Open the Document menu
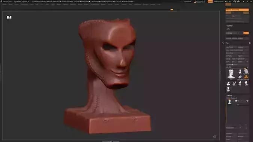 [x=24, y=4]
